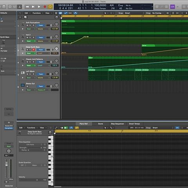Solo the Classic Acid Pattern track
Screen dimensions: 188x188
click(30, 62)
